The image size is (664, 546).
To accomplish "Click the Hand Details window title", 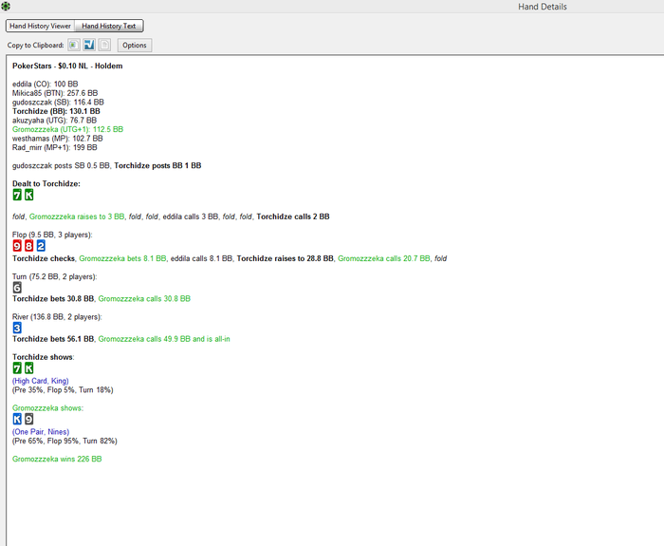I will pos(542,7).
